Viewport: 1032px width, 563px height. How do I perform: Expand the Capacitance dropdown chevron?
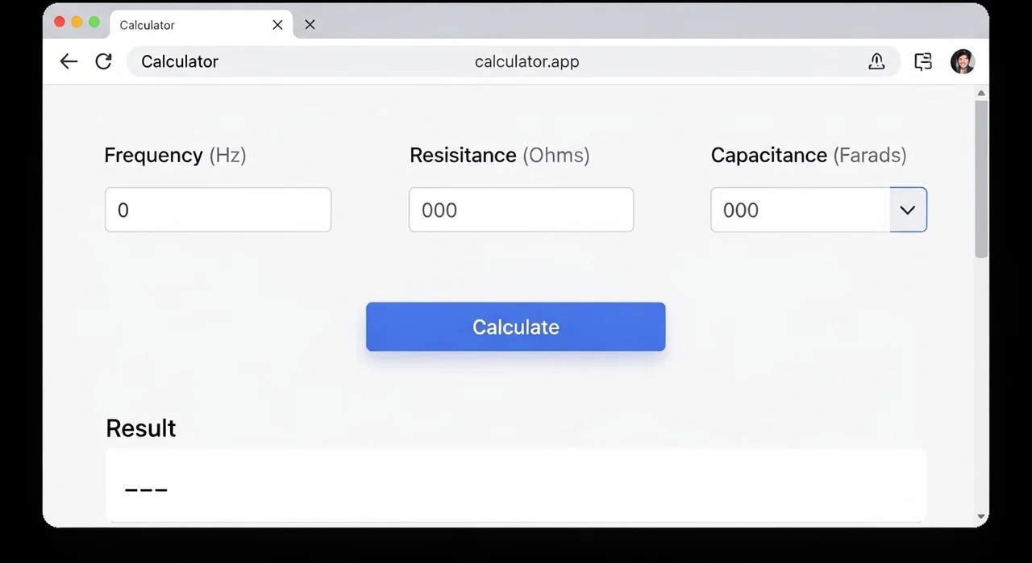pos(908,210)
